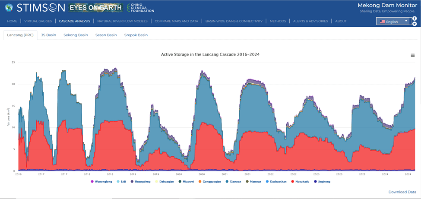
Task: Go to Alerts & Advisories page
Action: tap(310, 21)
